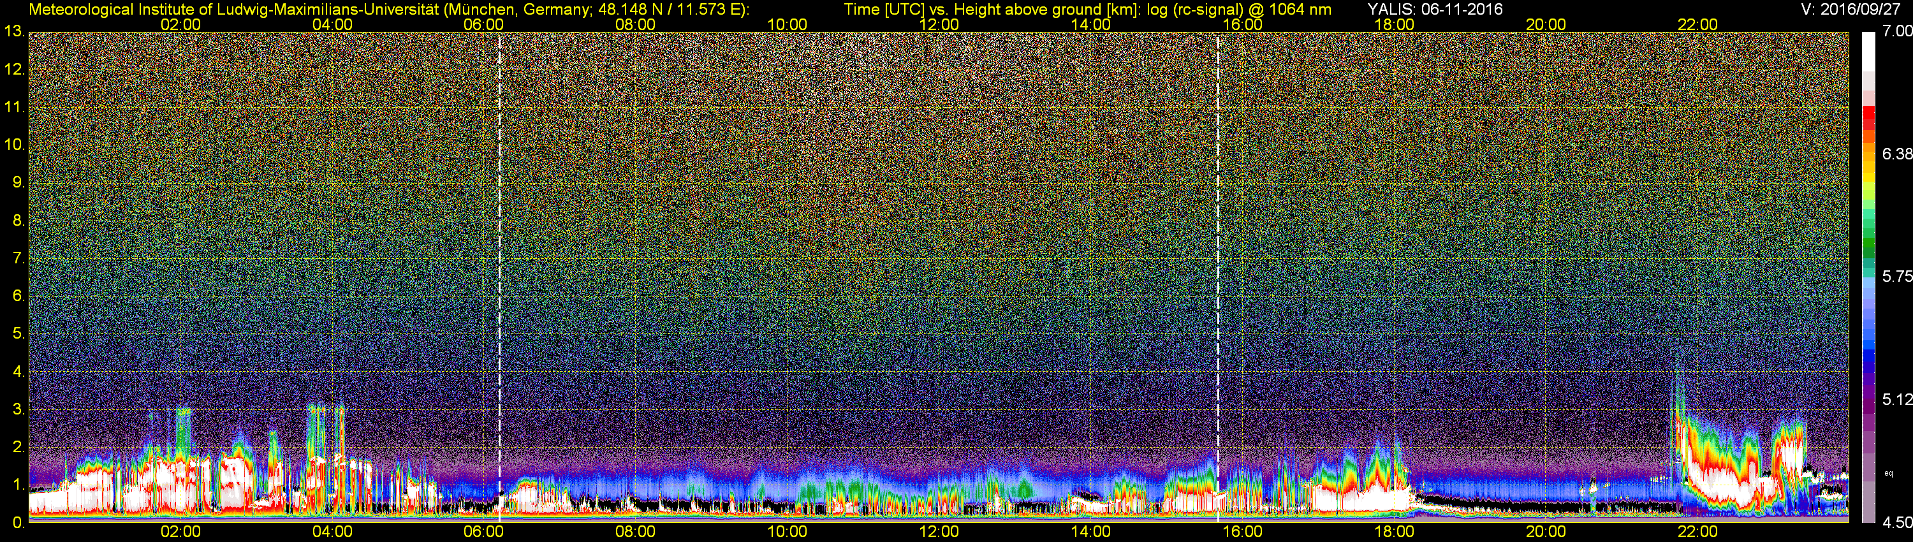The image size is (1913, 542).
Task: Click the 'V: 2016/09/27' version label
Action: (x=1850, y=9)
